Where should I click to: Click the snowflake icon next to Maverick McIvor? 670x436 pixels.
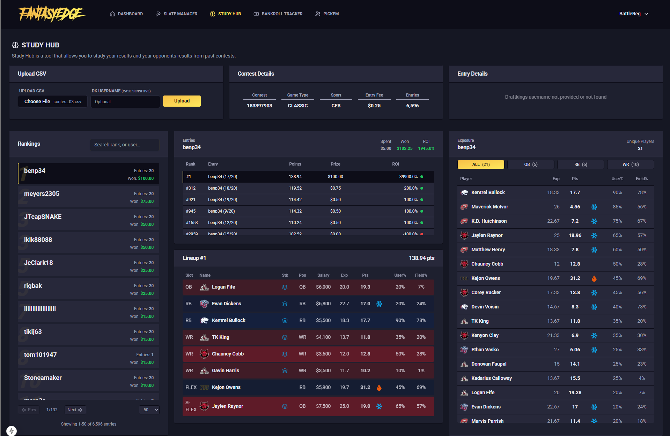[x=594, y=207]
